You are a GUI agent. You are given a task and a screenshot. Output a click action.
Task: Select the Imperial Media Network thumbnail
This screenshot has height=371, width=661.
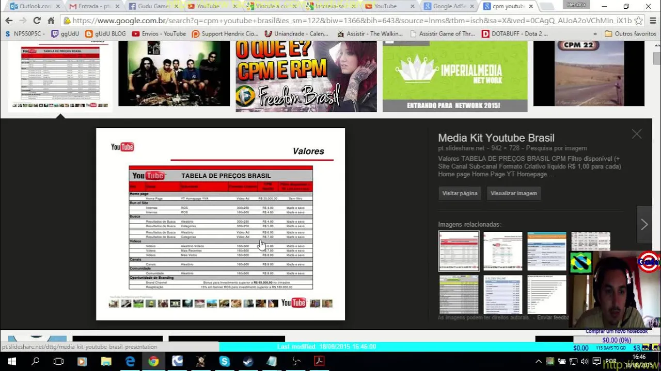(455, 76)
